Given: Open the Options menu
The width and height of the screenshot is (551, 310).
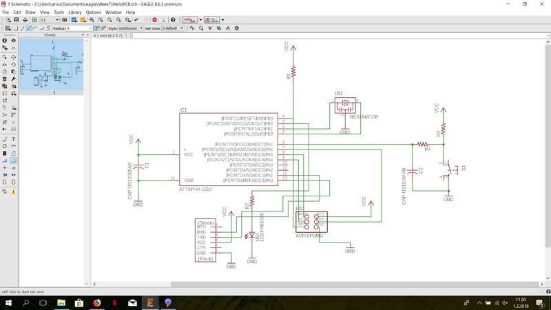Looking at the screenshot, I should point(94,12).
